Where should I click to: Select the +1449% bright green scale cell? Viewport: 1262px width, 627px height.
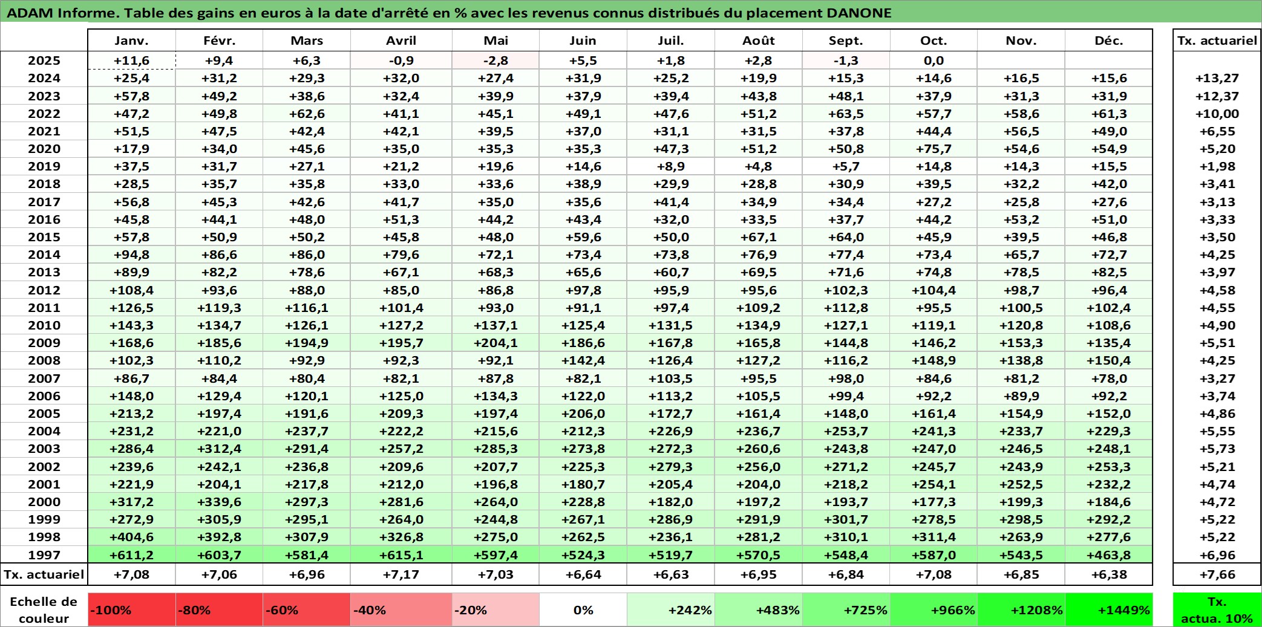pyautogui.click(x=1109, y=609)
